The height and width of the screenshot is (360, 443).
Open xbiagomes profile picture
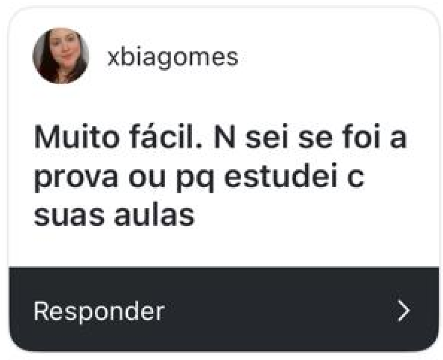coord(61,56)
